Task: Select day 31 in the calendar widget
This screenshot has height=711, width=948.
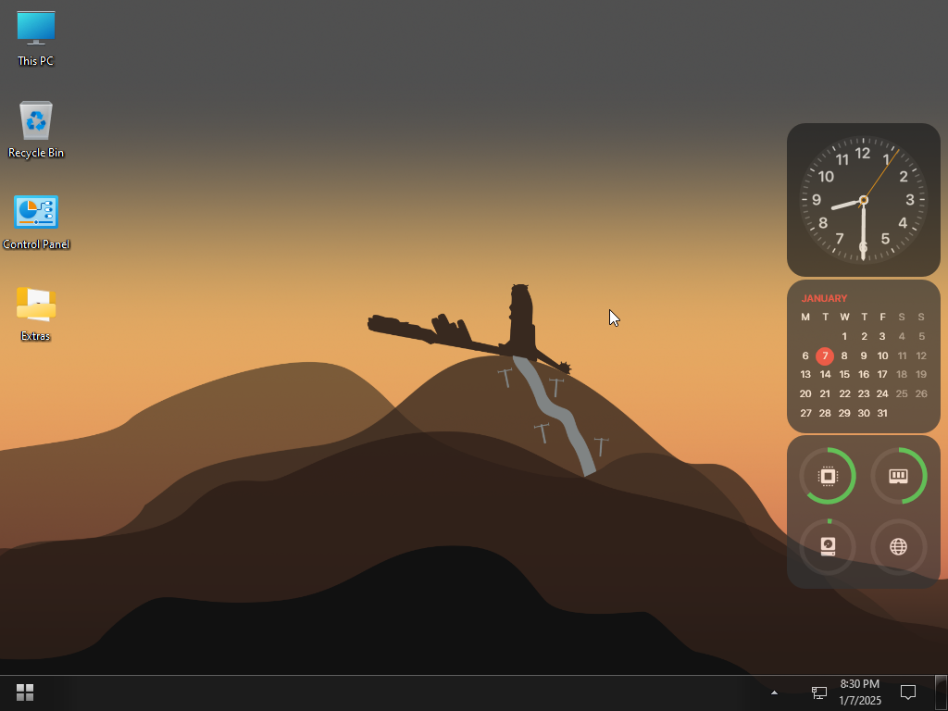Action: 882,414
